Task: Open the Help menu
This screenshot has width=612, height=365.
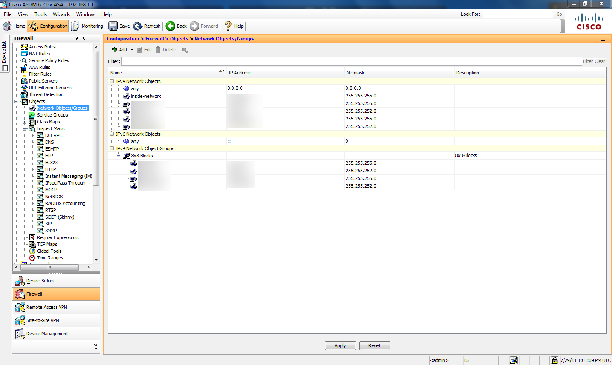Action: click(106, 14)
